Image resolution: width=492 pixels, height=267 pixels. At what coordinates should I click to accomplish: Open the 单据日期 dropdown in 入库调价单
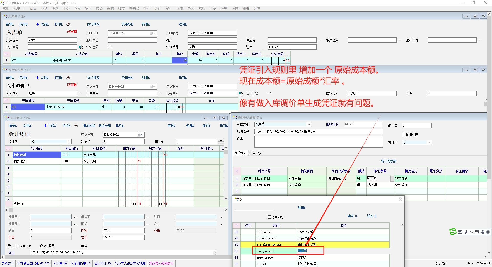(152, 87)
